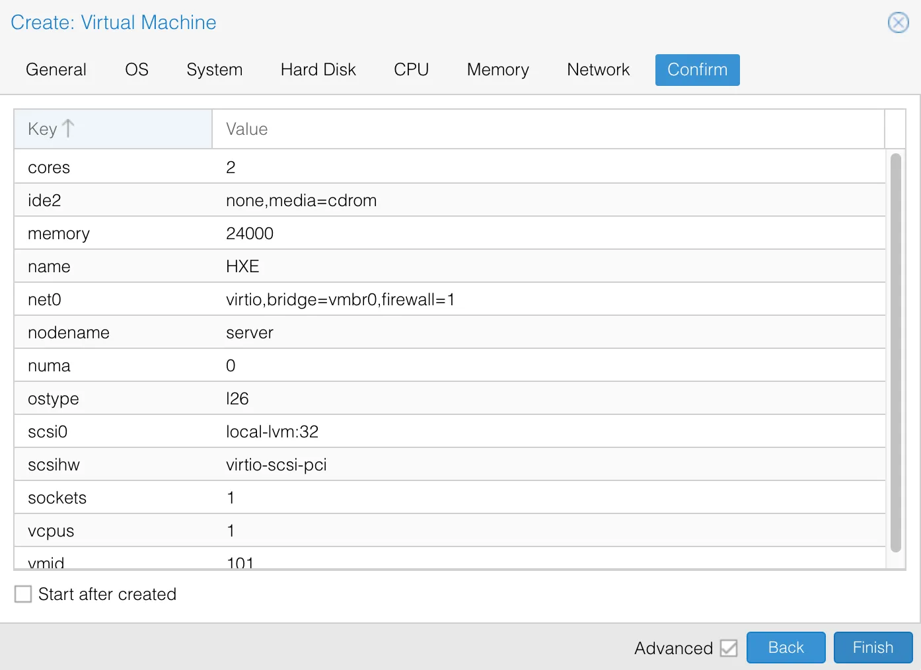This screenshot has height=670, width=921.
Task: Select the name row with HXE
Action: [449, 266]
